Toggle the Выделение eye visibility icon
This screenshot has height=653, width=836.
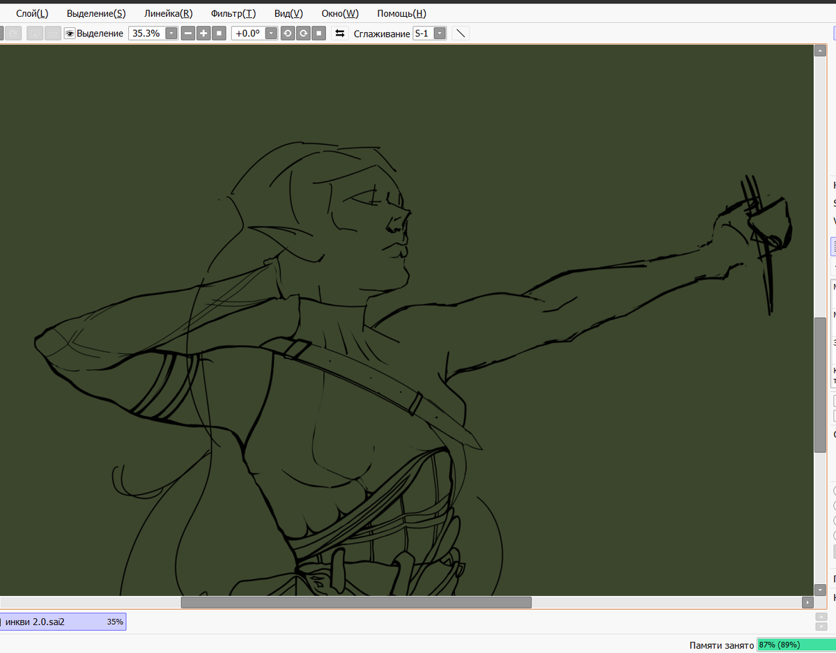click(70, 33)
